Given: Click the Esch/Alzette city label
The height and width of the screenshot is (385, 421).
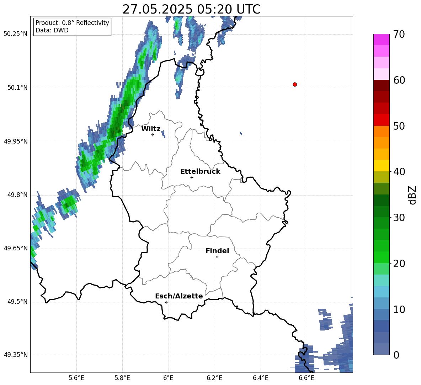Looking at the screenshot, I should (179, 296).
